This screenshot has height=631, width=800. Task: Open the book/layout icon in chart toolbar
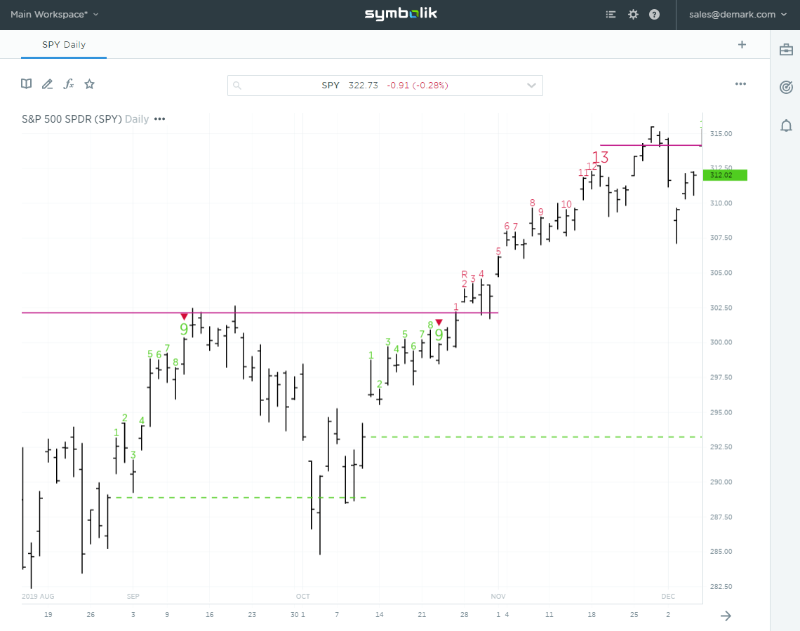(26, 83)
